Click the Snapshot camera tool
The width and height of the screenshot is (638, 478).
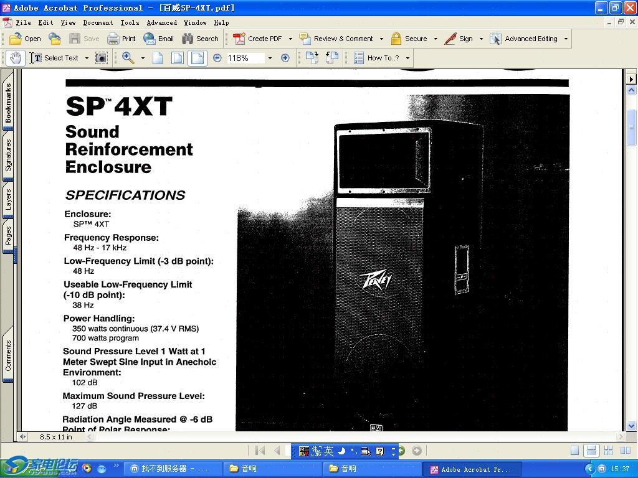101,58
